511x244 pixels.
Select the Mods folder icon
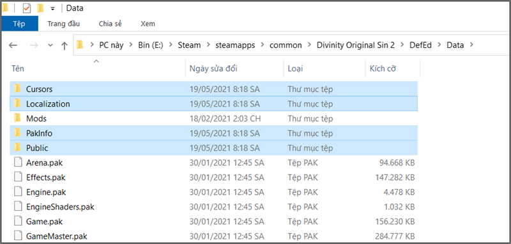click(x=18, y=118)
